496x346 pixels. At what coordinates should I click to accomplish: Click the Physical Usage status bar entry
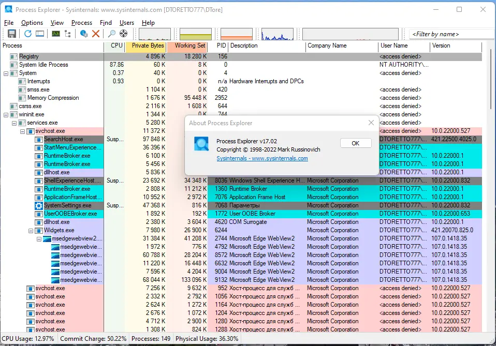207,339
